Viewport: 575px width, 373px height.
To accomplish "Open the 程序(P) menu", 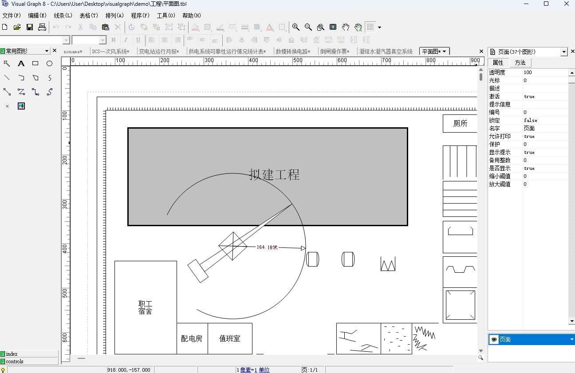I will click(x=140, y=16).
